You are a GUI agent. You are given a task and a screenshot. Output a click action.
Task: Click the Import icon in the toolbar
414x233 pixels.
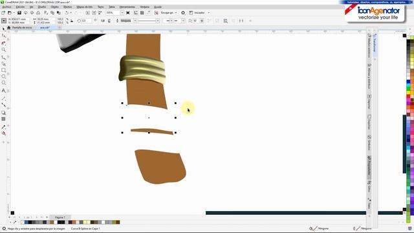pos(88,13)
